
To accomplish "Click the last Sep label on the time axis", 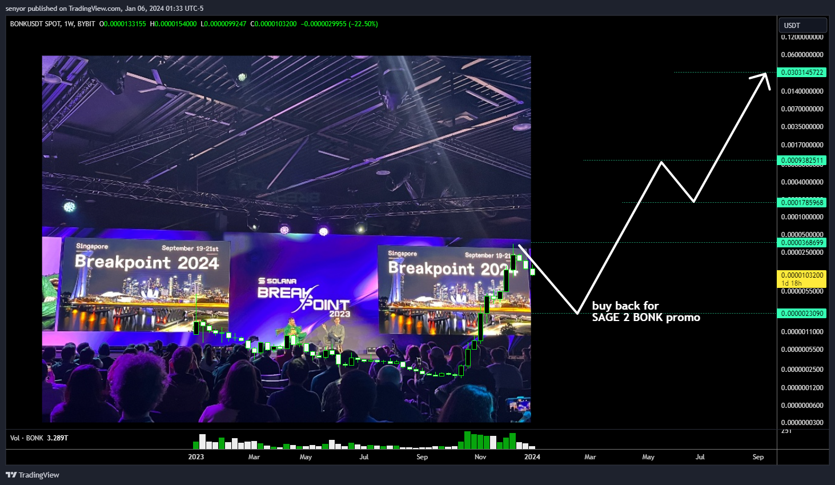I will coord(758,457).
